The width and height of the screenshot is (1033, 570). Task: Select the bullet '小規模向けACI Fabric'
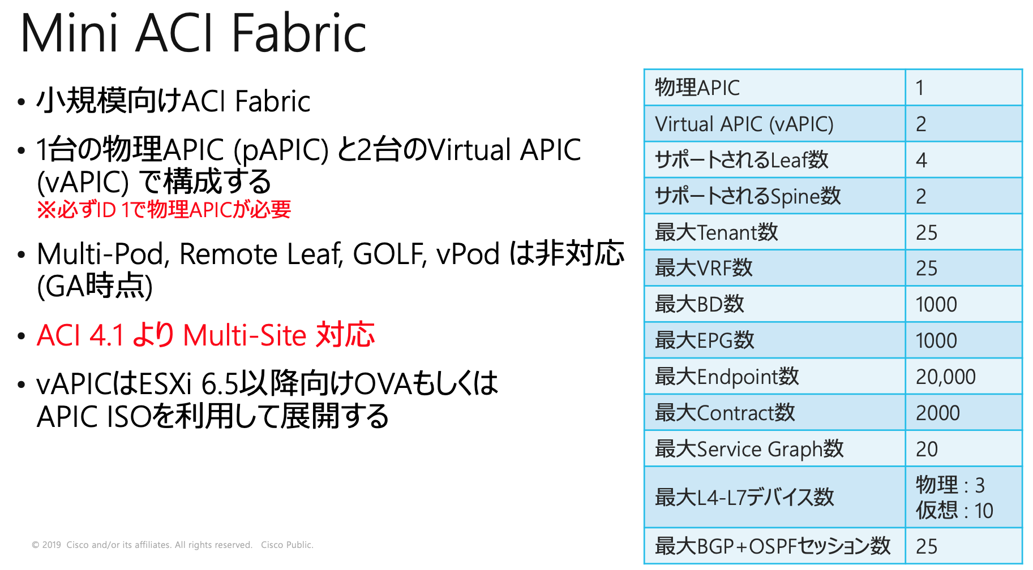tap(170, 101)
